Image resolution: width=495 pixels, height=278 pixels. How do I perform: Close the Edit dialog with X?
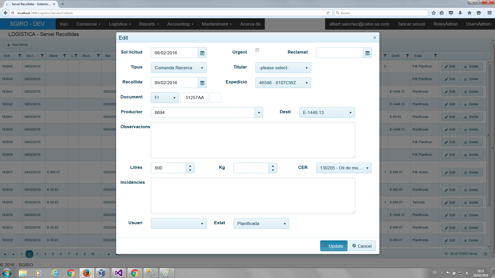(375, 38)
